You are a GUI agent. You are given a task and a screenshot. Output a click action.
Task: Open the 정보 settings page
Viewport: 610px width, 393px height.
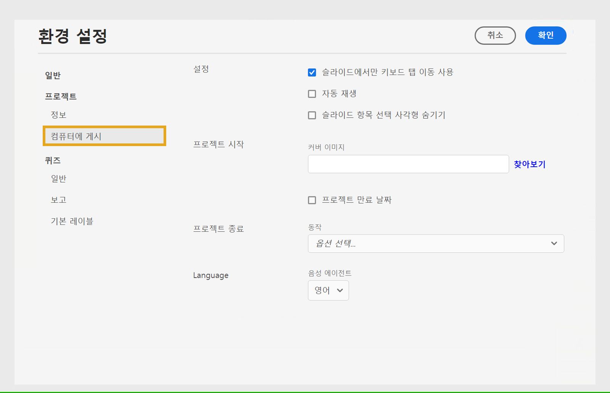click(59, 115)
